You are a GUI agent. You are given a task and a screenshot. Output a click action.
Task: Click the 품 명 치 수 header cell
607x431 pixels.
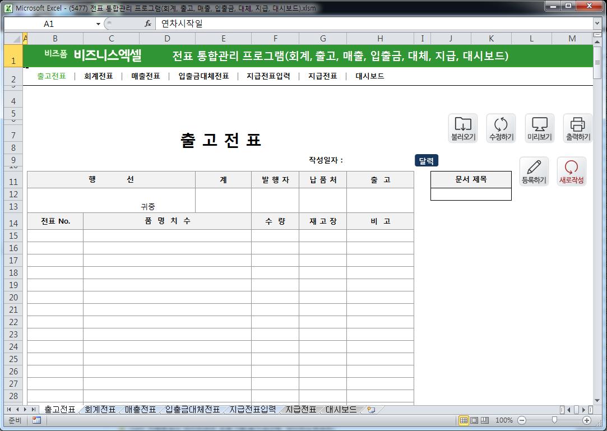pos(167,221)
